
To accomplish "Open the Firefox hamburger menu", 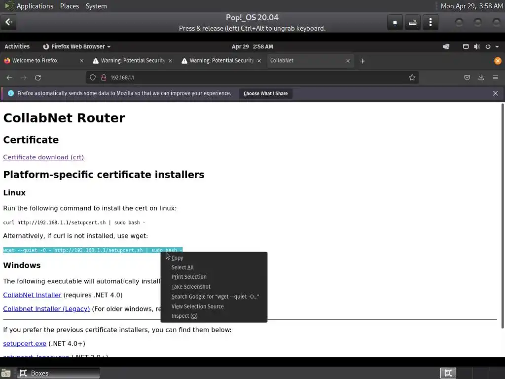I will point(495,77).
